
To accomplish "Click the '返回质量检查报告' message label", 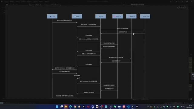I will tap(109, 89).
